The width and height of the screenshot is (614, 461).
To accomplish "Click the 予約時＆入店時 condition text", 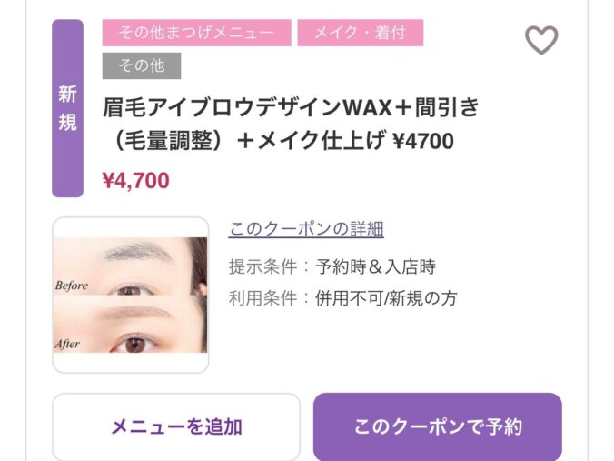I will [375, 267].
